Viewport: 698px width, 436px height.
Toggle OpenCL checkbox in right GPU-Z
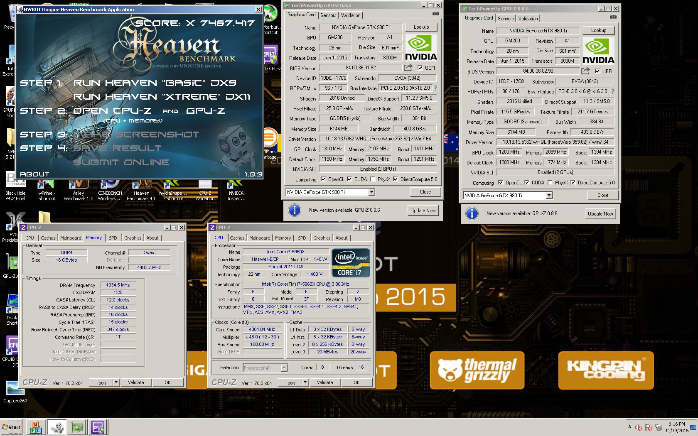500,183
